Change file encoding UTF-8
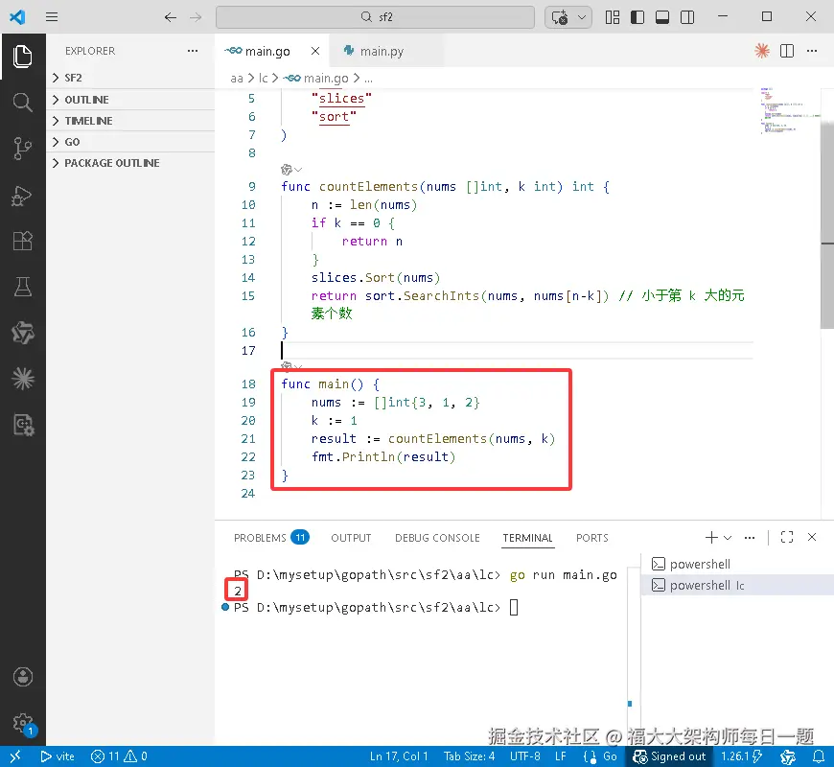Screen dimensions: 834x767 pos(525,756)
